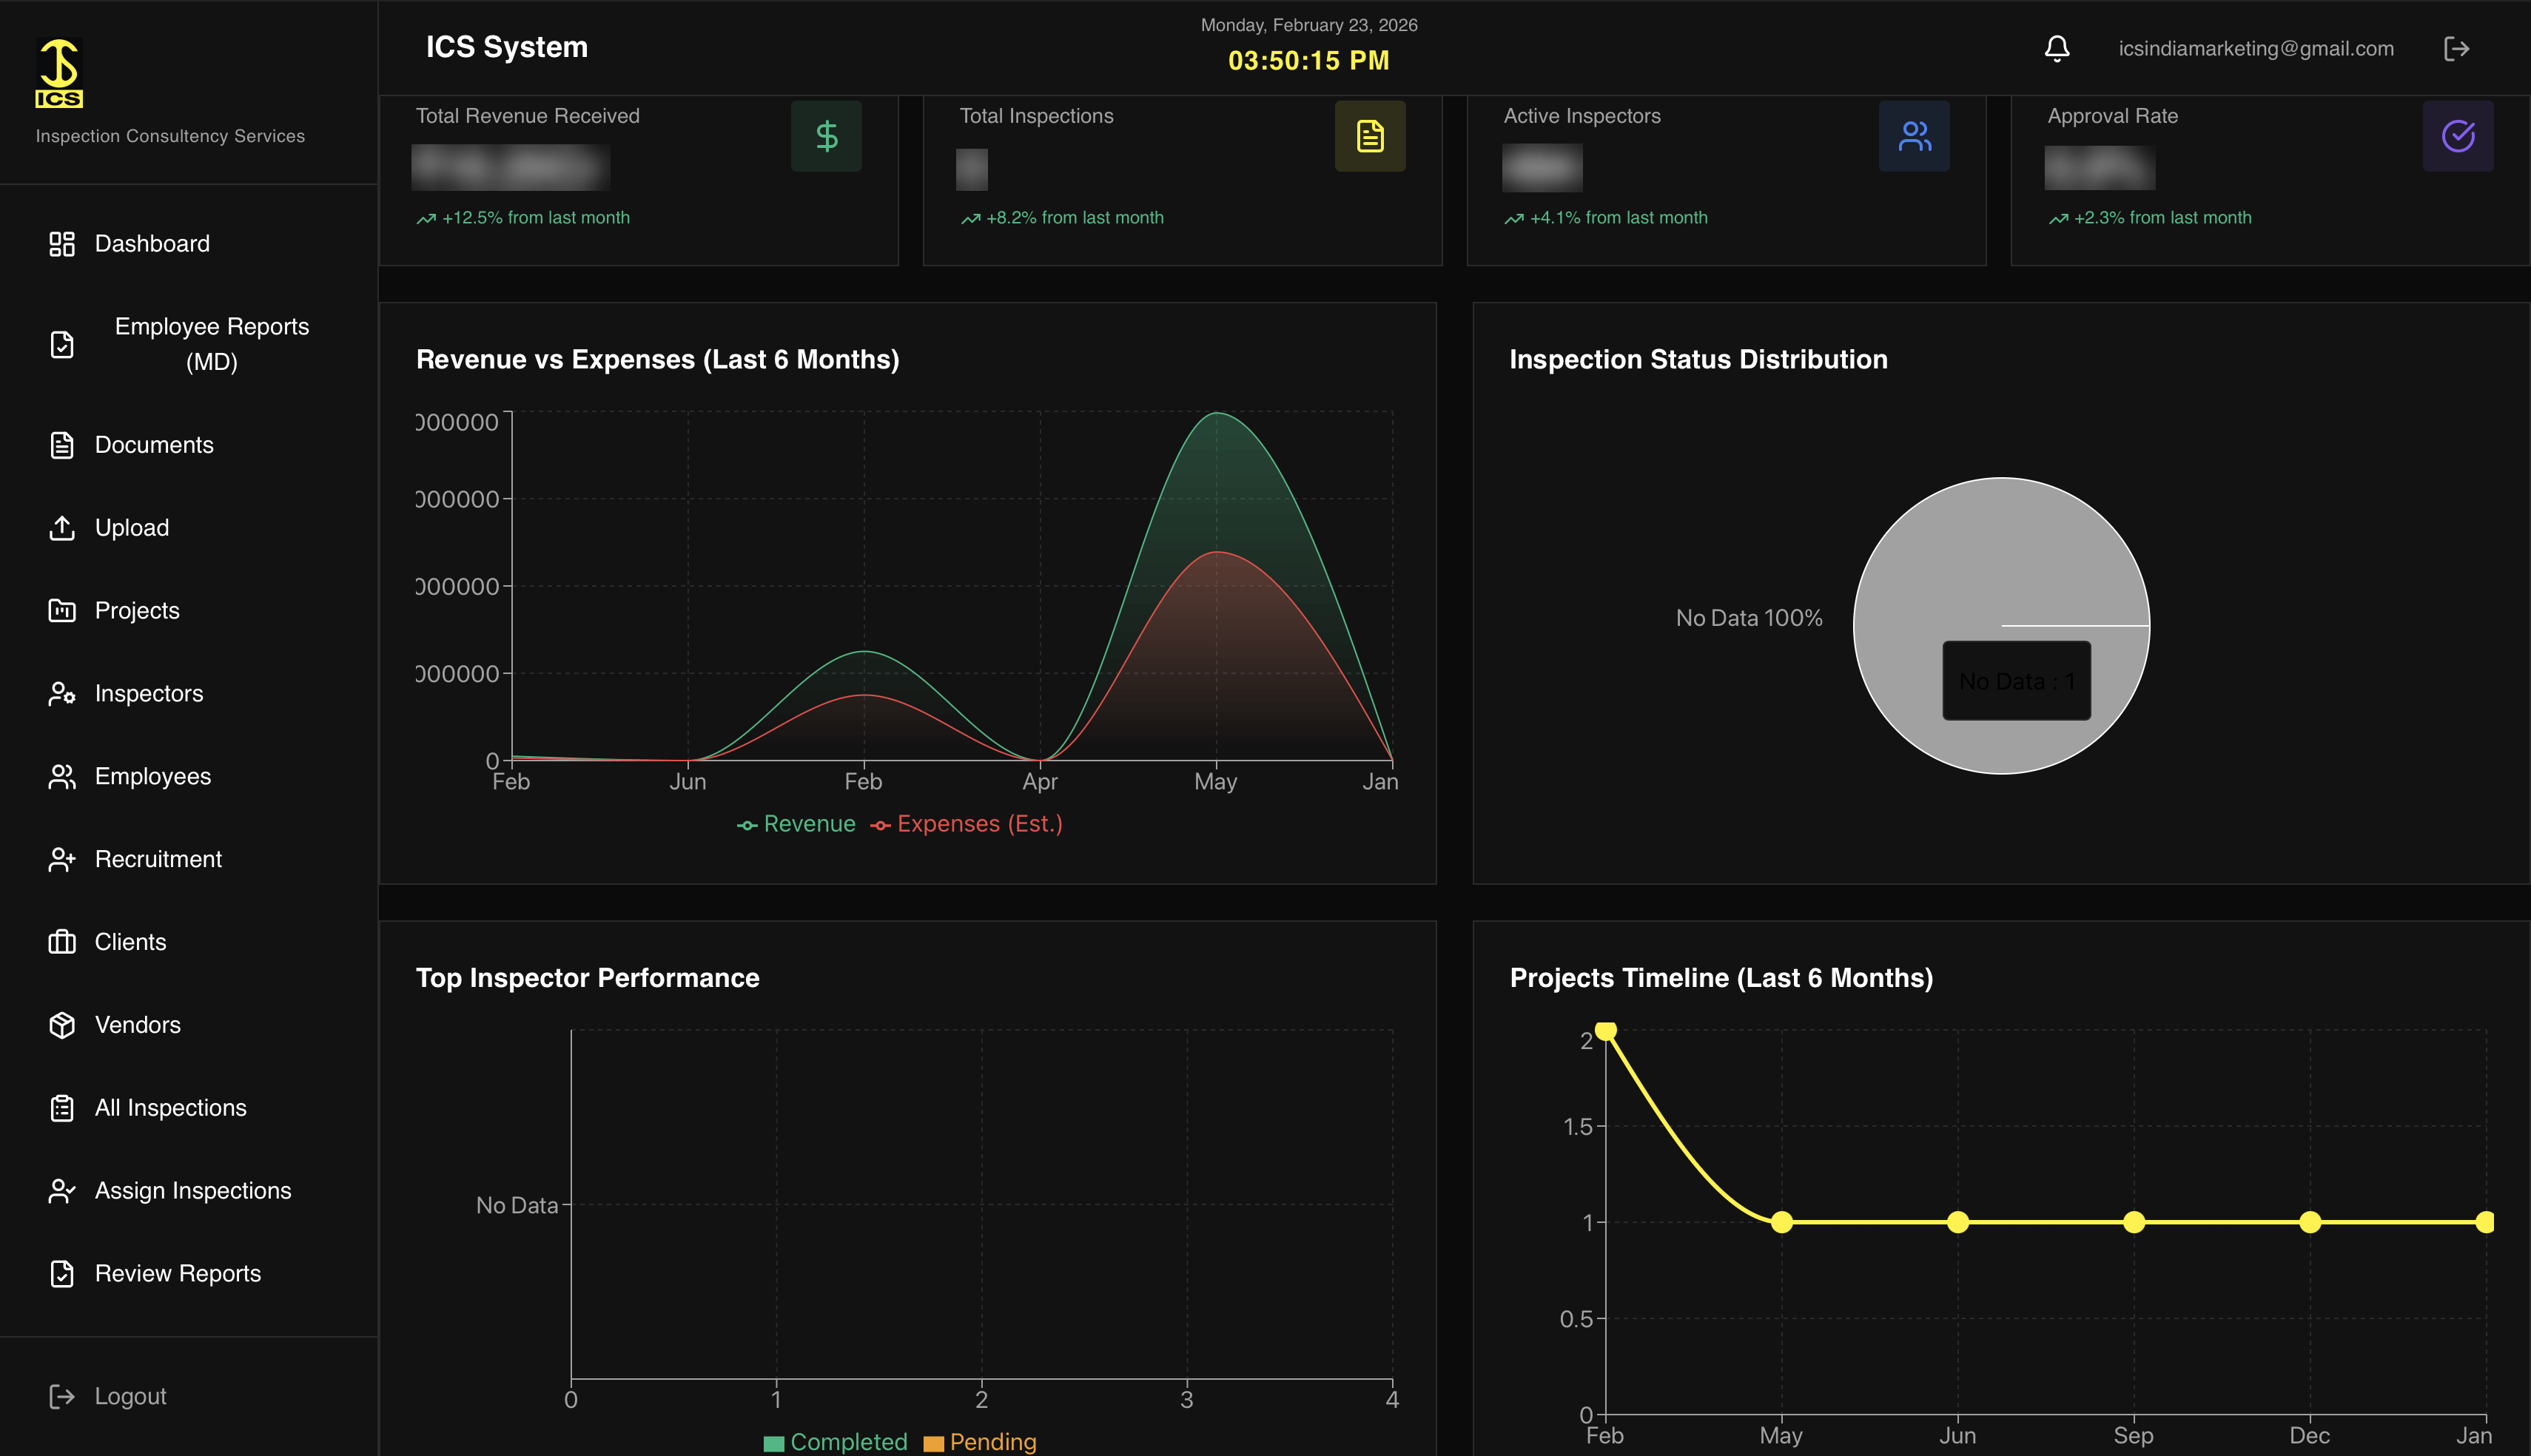Click the document icon on Total Inspections card
2531x1456 pixels.
click(x=1369, y=135)
